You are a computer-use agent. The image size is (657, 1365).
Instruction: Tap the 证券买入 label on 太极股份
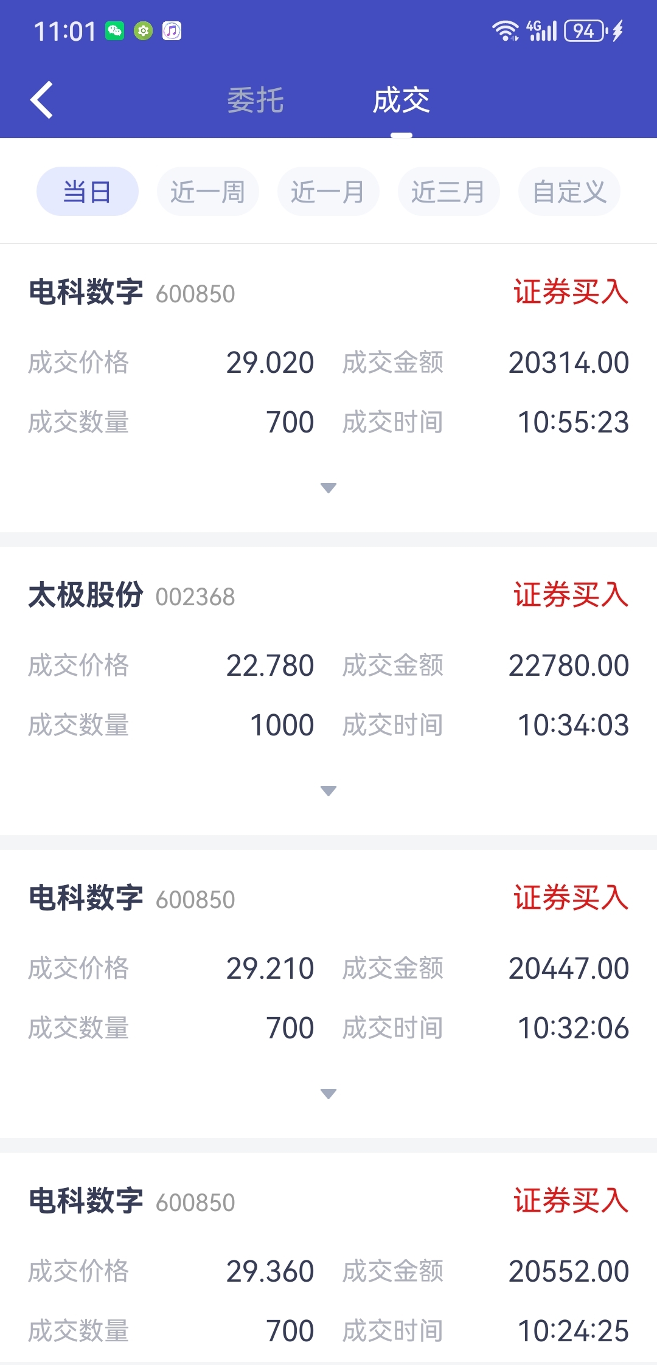coord(571,595)
